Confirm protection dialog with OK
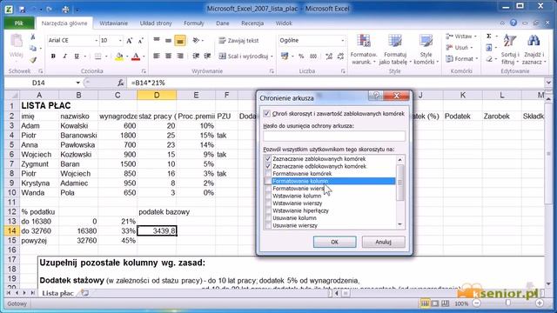The height and width of the screenshot is (313, 557). 334,242
